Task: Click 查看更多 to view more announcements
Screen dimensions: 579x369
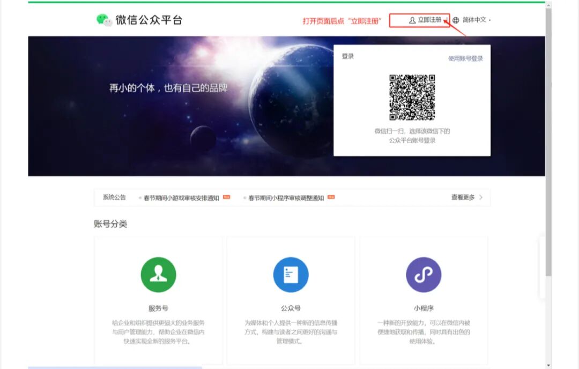Action: pos(463,198)
